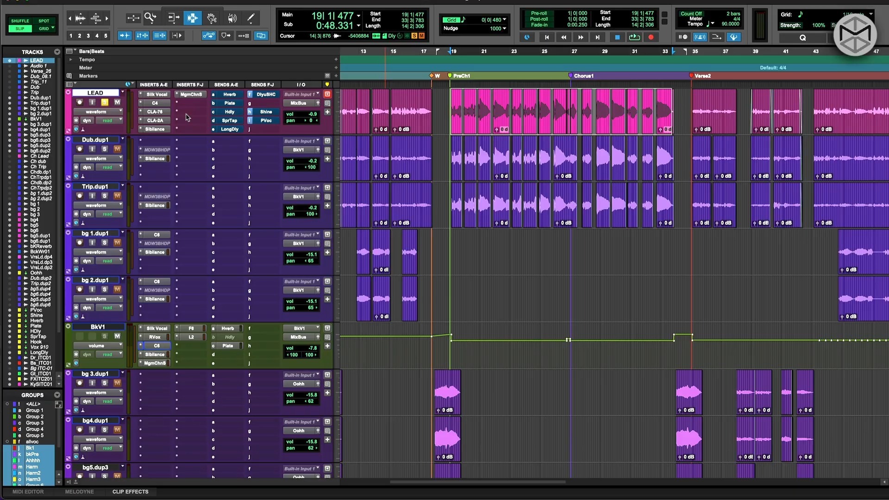Open Hverb send on LEAD track
The height and width of the screenshot is (500, 889).
[x=230, y=94]
